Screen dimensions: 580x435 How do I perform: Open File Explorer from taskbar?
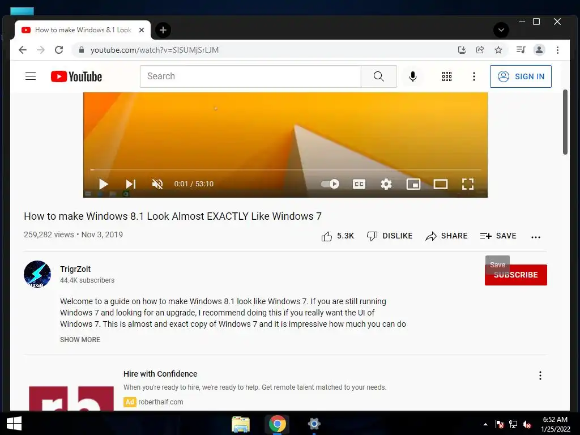tap(240, 424)
